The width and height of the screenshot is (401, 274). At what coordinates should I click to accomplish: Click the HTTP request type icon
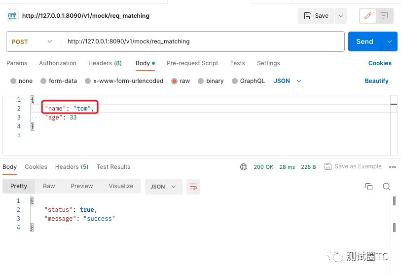tap(12, 16)
